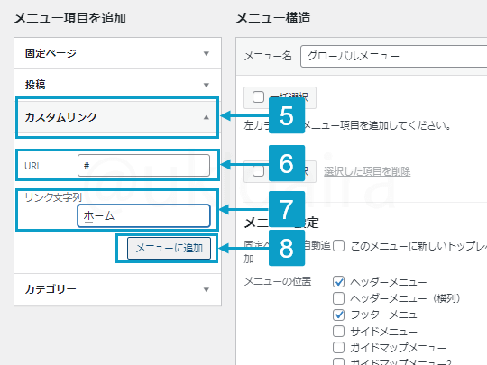The width and height of the screenshot is (487, 365).
Task: Click the メニューの位置 label
Action: click(x=278, y=281)
